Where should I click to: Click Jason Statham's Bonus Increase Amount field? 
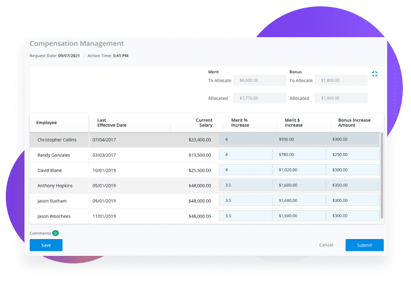tap(353, 201)
